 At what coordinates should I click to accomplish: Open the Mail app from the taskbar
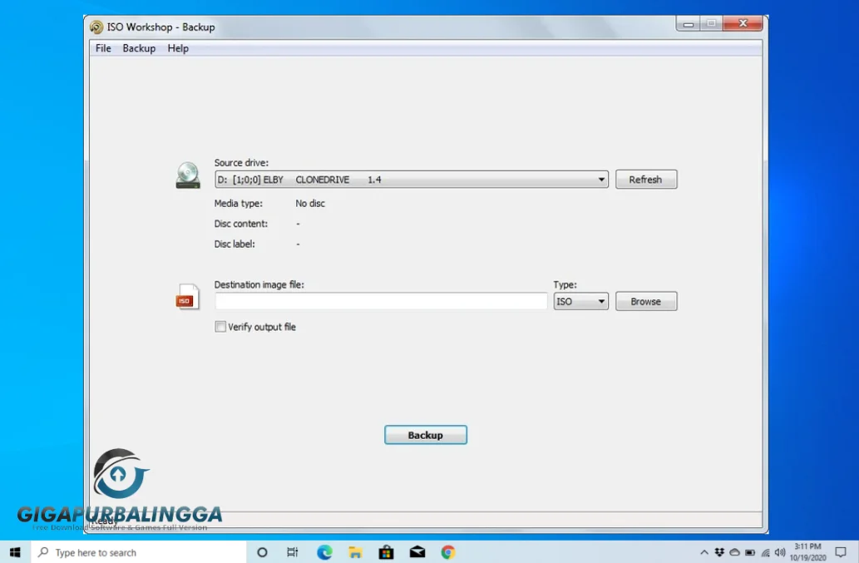(x=417, y=552)
